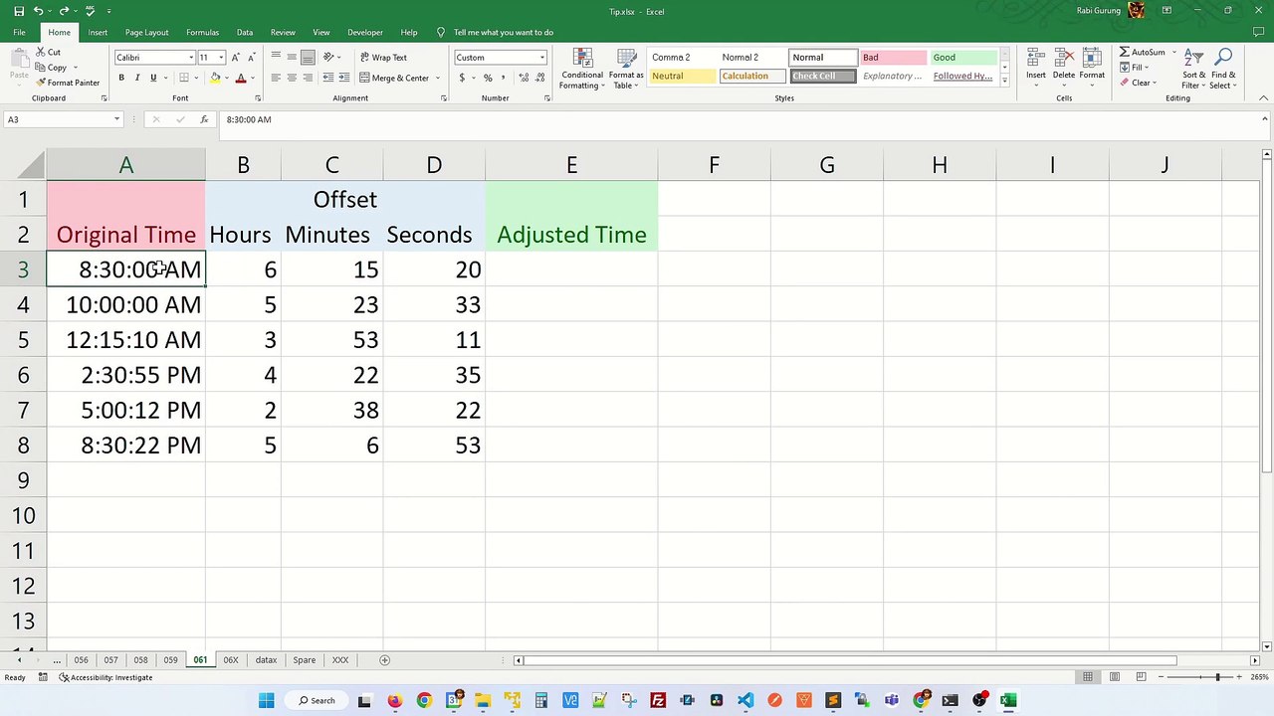This screenshot has width=1274, height=716.
Task: Toggle Merge & Center
Action: tap(395, 78)
